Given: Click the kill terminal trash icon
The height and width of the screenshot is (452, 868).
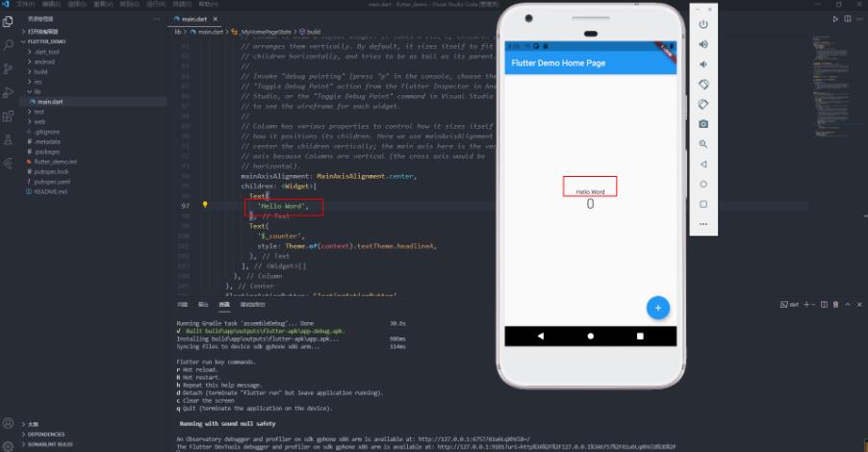Looking at the screenshot, I should 836,304.
